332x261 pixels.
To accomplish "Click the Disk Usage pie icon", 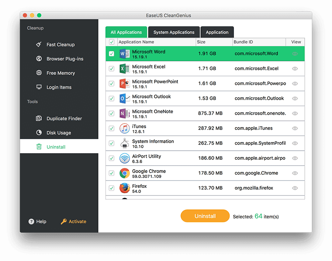I will click(x=39, y=133).
